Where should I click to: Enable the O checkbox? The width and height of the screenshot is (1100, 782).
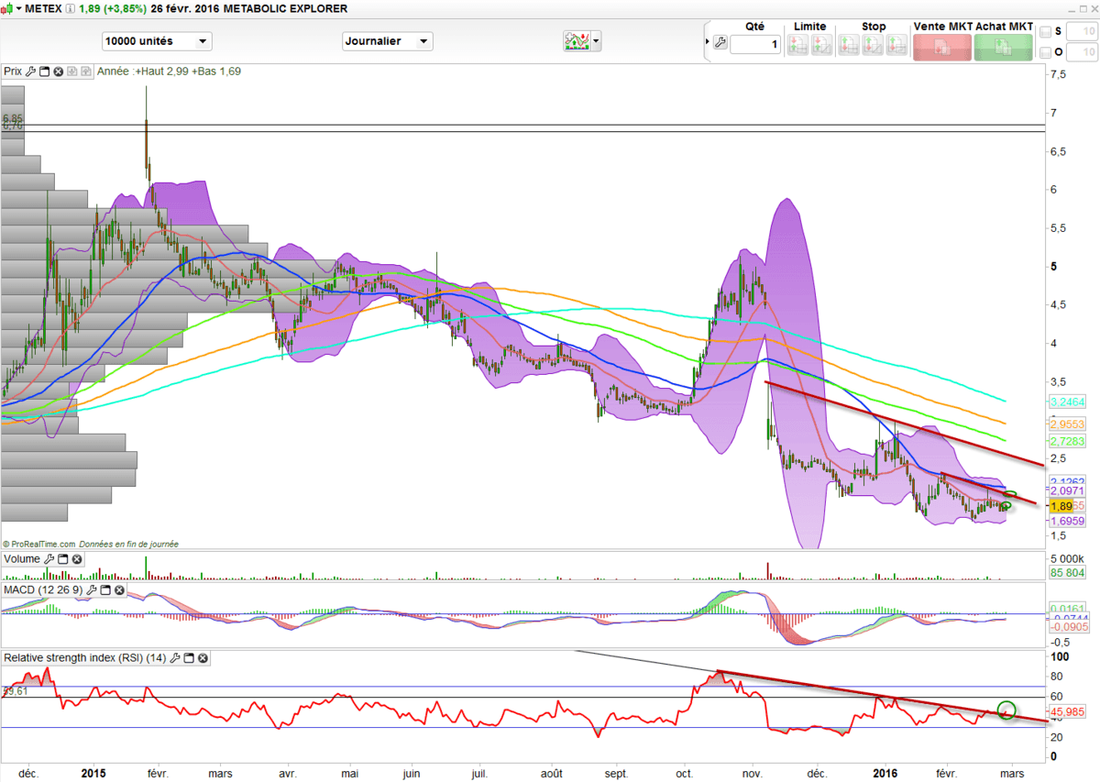coord(1046,52)
